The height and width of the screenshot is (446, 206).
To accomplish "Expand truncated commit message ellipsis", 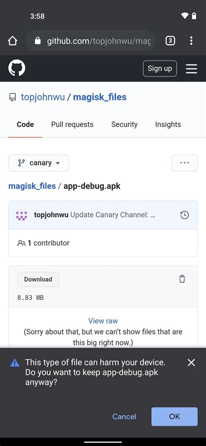I will (153, 215).
